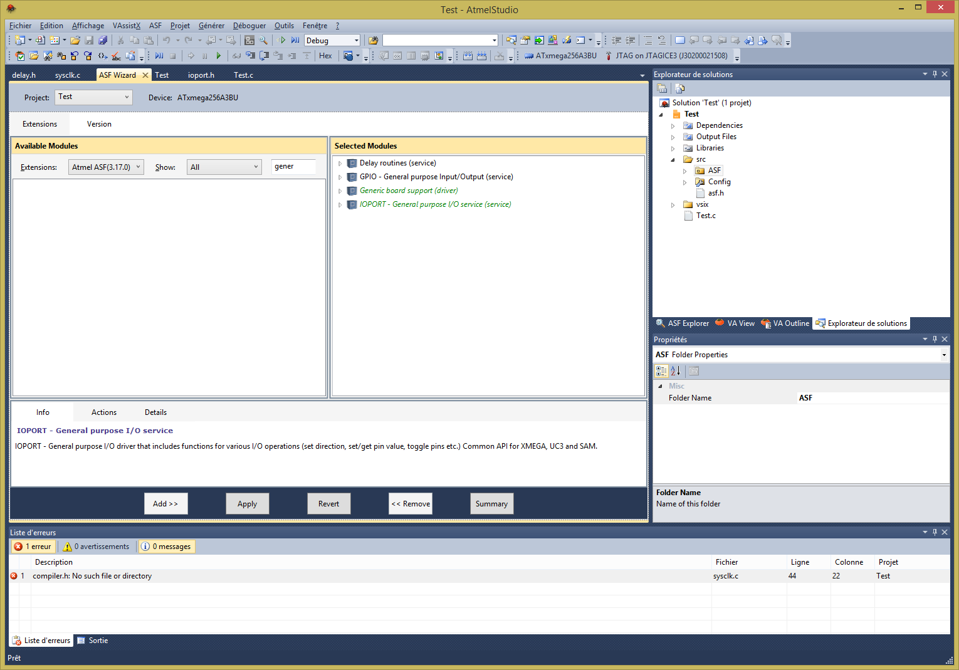Click the '<< Remove' button

411,504
